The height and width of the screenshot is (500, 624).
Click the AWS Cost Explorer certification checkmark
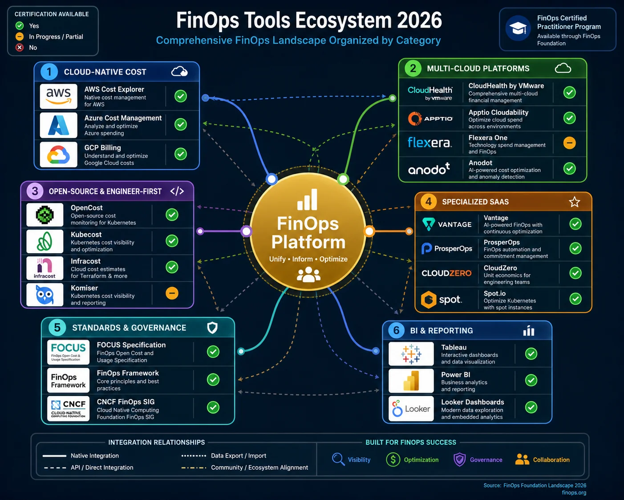tap(181, 96)
